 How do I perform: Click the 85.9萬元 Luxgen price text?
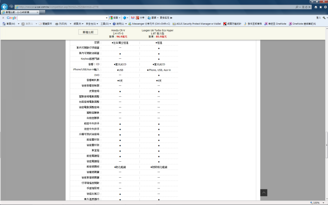point(161,36)
